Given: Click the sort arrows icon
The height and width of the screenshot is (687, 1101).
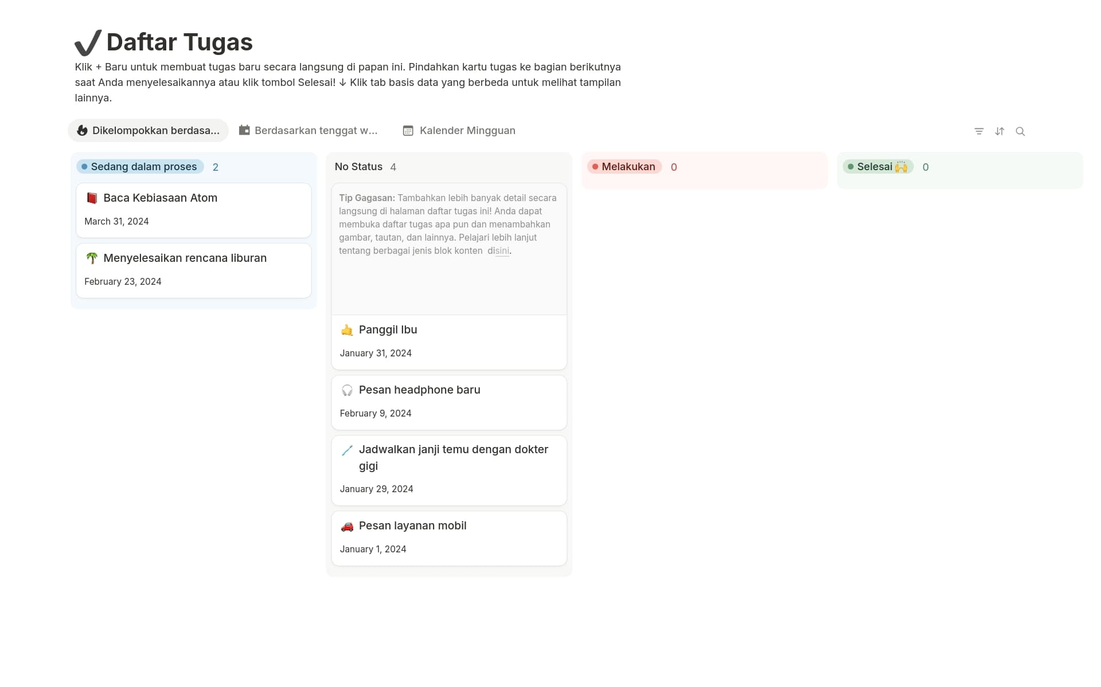Looking at the screenshot, I should click(x=1000, y=131).
